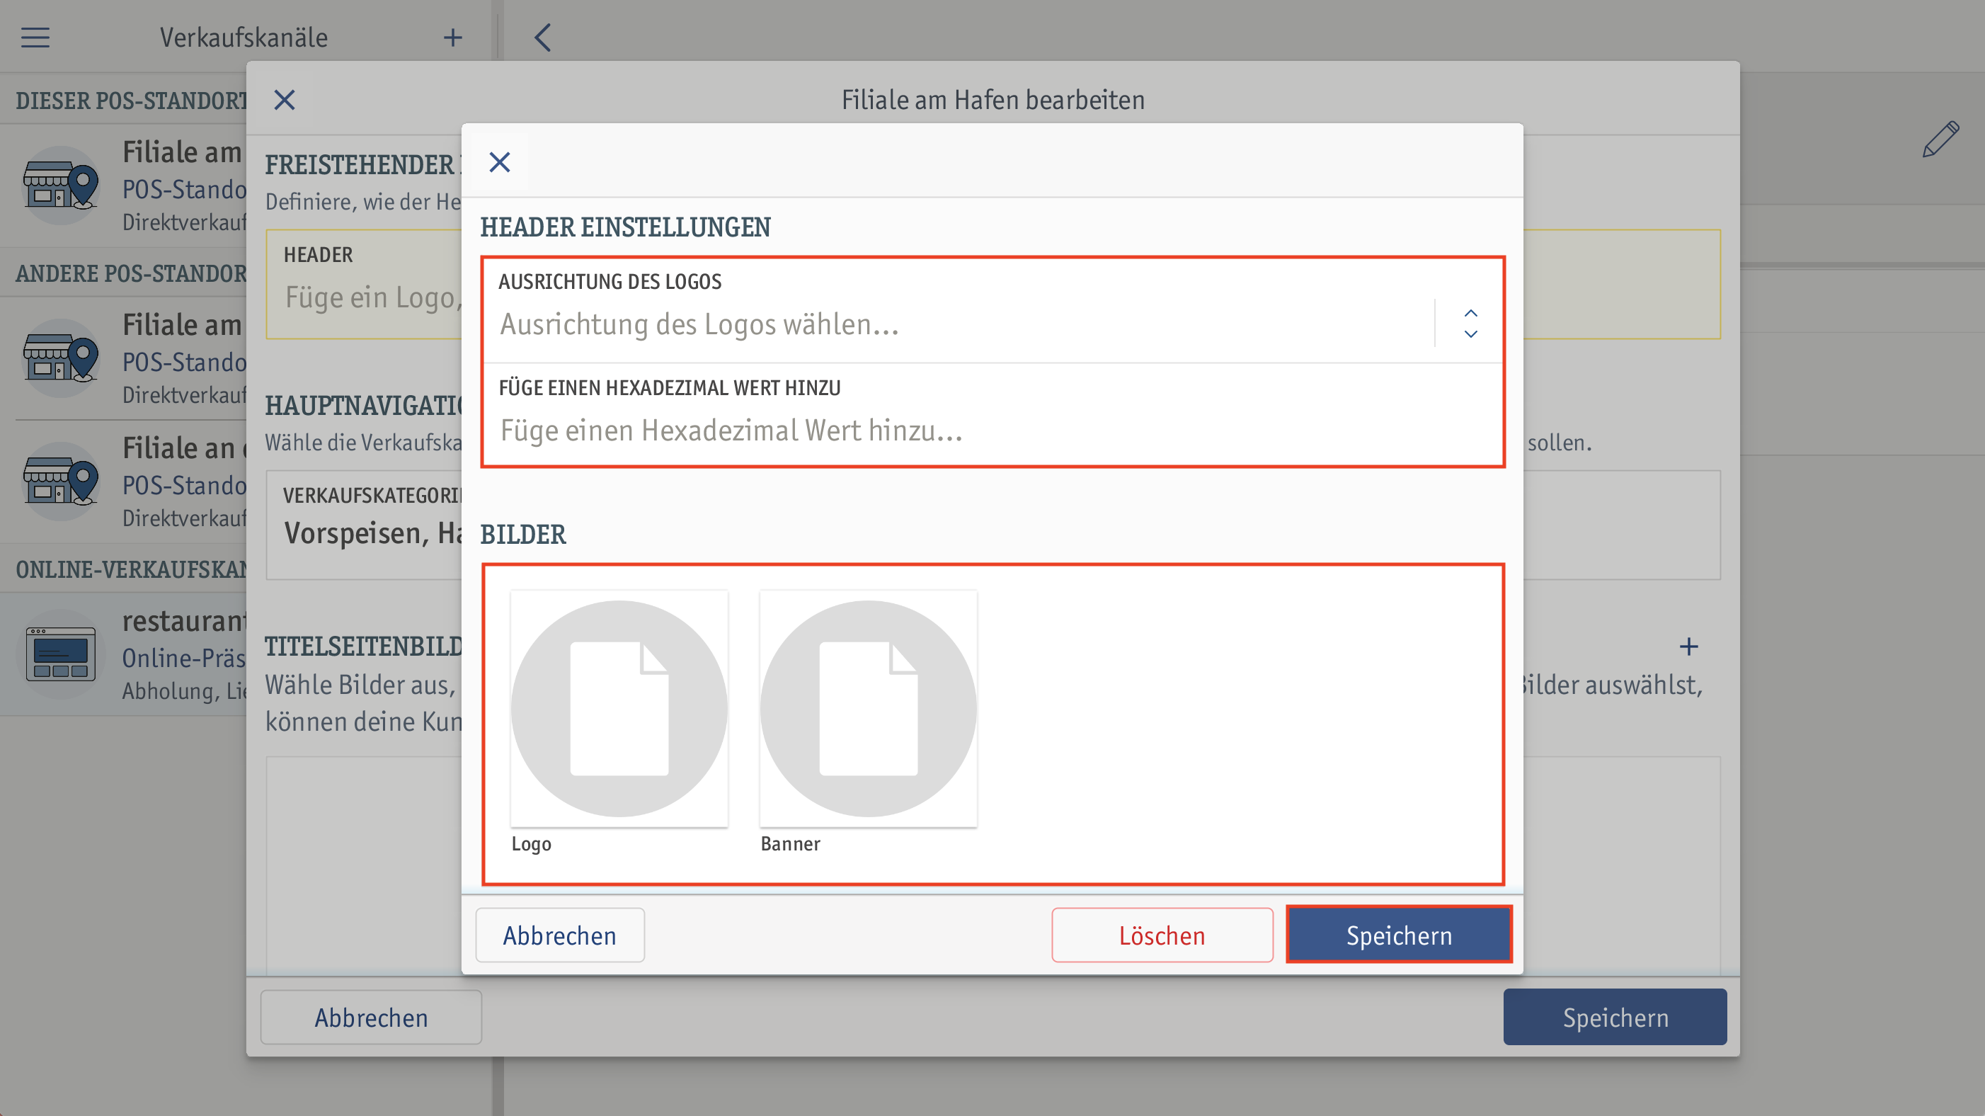Click the BILDER section heading
The height and width of the screenshot is (1116, 1985).
pyautogui.click(x=523, y=533)
